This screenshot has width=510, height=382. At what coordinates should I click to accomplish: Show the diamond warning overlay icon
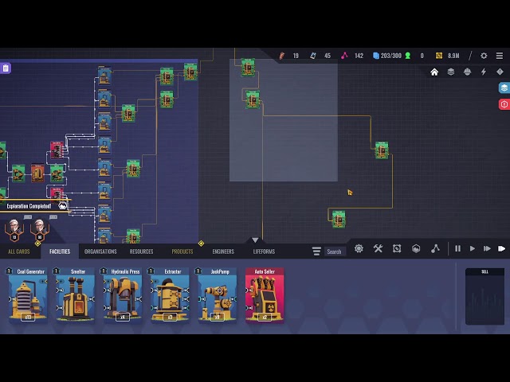point(500,72)
